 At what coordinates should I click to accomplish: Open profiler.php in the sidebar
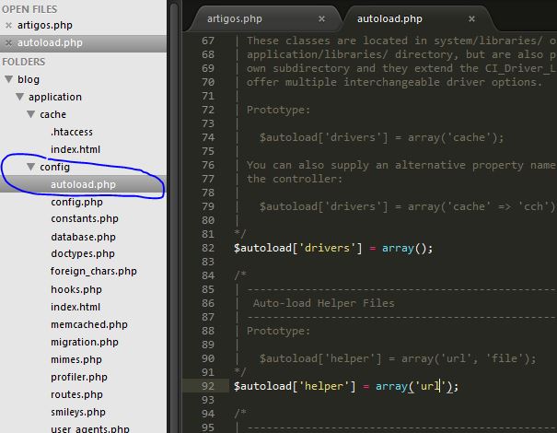click(x=79, y=377)
